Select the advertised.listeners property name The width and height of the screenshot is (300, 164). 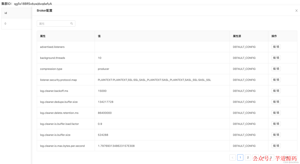[x=52, y=47]
